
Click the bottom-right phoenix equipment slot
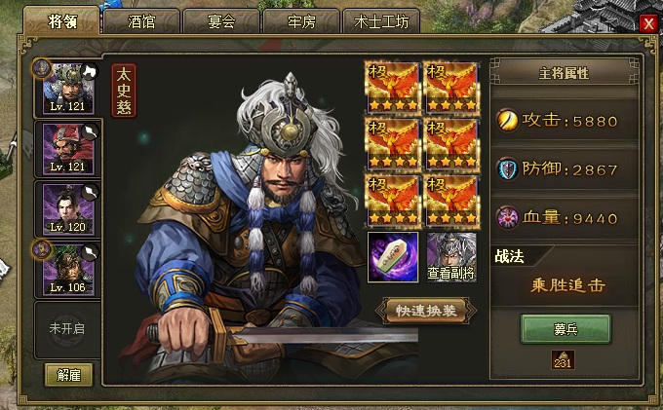coord(451,202)
